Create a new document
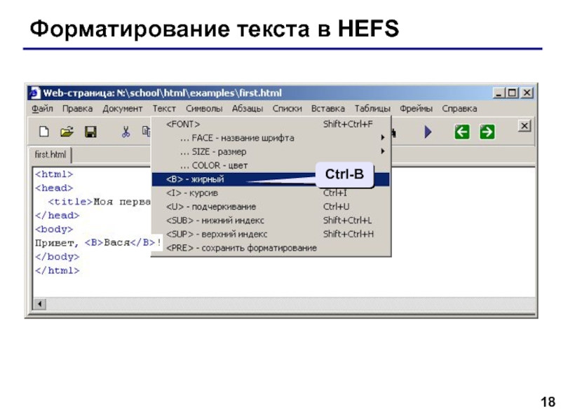This screenshot has height=420, width=561. [x=43, y=132]
